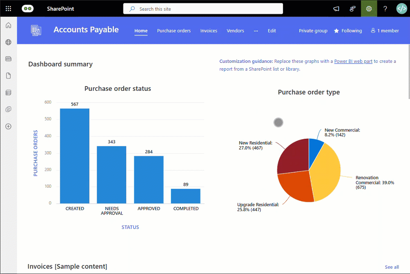The height and width of the screenshot is (274, 410).
Task: Click the search magnifier icon
Action: [132, 9]
